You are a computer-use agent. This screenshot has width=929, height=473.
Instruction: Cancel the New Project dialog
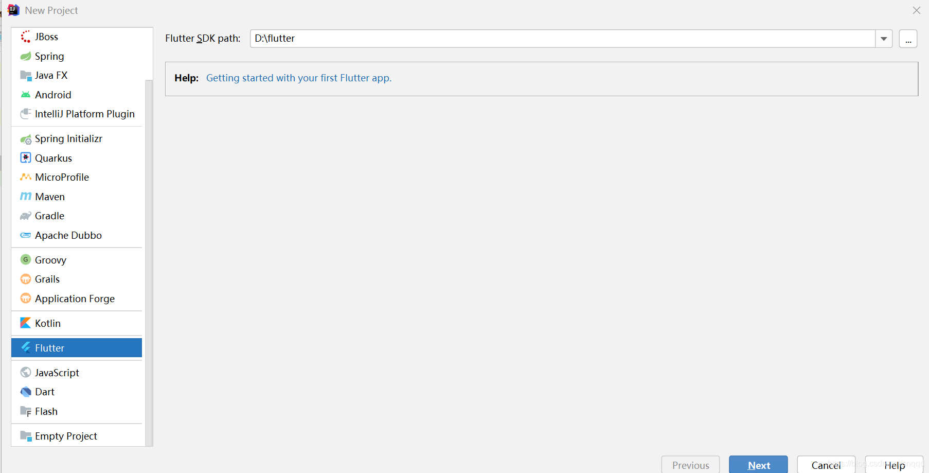coord(826,465)
